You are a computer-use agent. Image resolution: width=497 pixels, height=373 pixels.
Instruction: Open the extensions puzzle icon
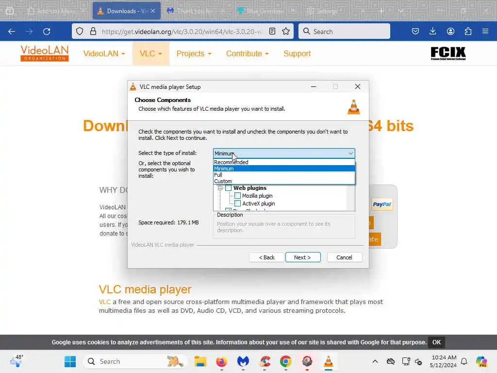[x=468, y=31]
